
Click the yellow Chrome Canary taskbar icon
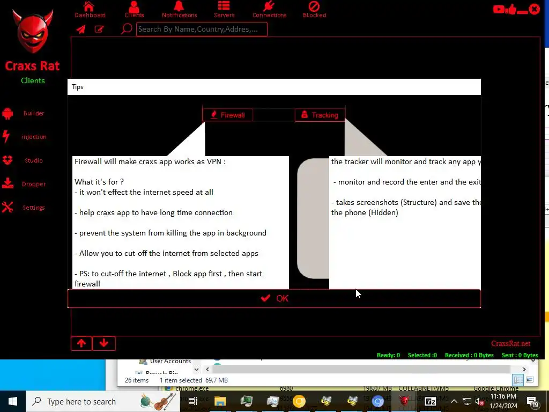(x=299, y=401)
